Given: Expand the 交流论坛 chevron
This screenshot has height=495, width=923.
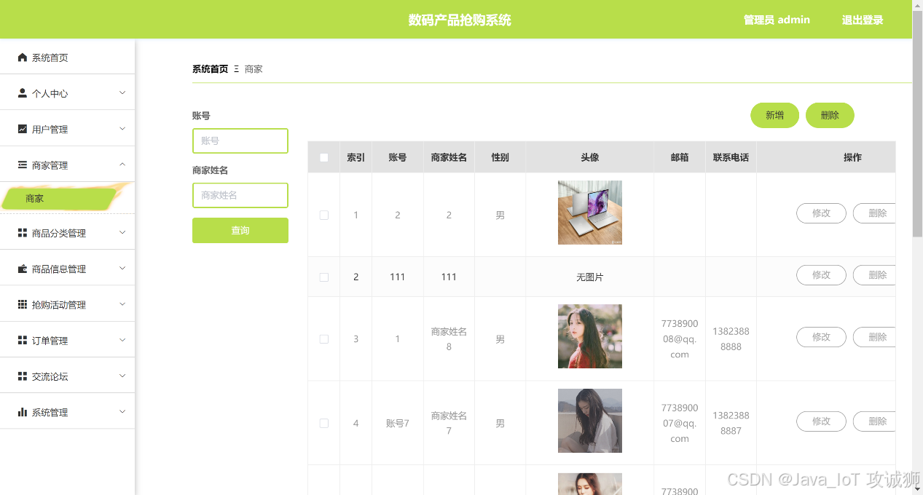Looking at the screenshot, I should (122, 376).
